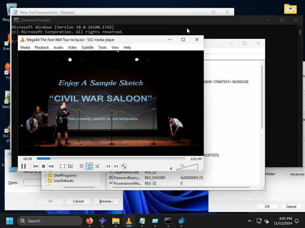
Task: Seek within the VLC progress bar
Action: [111, 159]
